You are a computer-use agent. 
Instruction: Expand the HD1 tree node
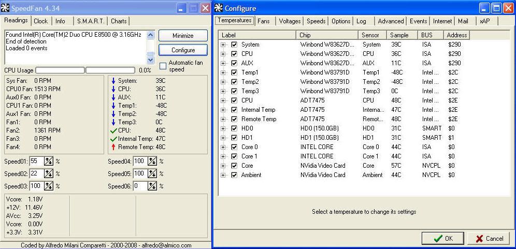click(223, 138)
